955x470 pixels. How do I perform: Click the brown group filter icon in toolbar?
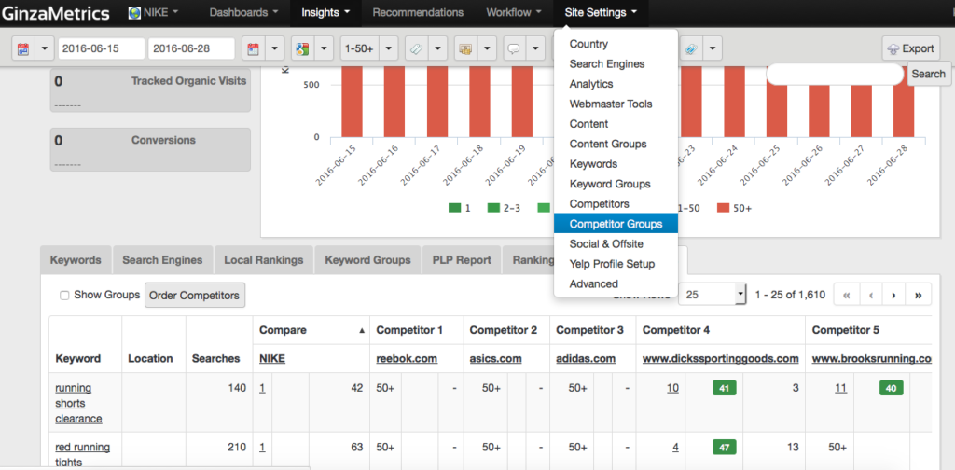[x=465, y=48]
